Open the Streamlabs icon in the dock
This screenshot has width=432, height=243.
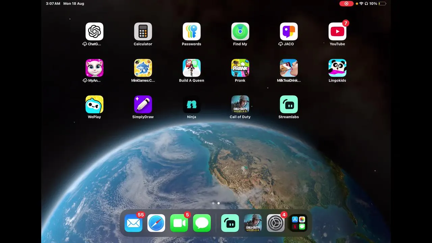[230, 223]
